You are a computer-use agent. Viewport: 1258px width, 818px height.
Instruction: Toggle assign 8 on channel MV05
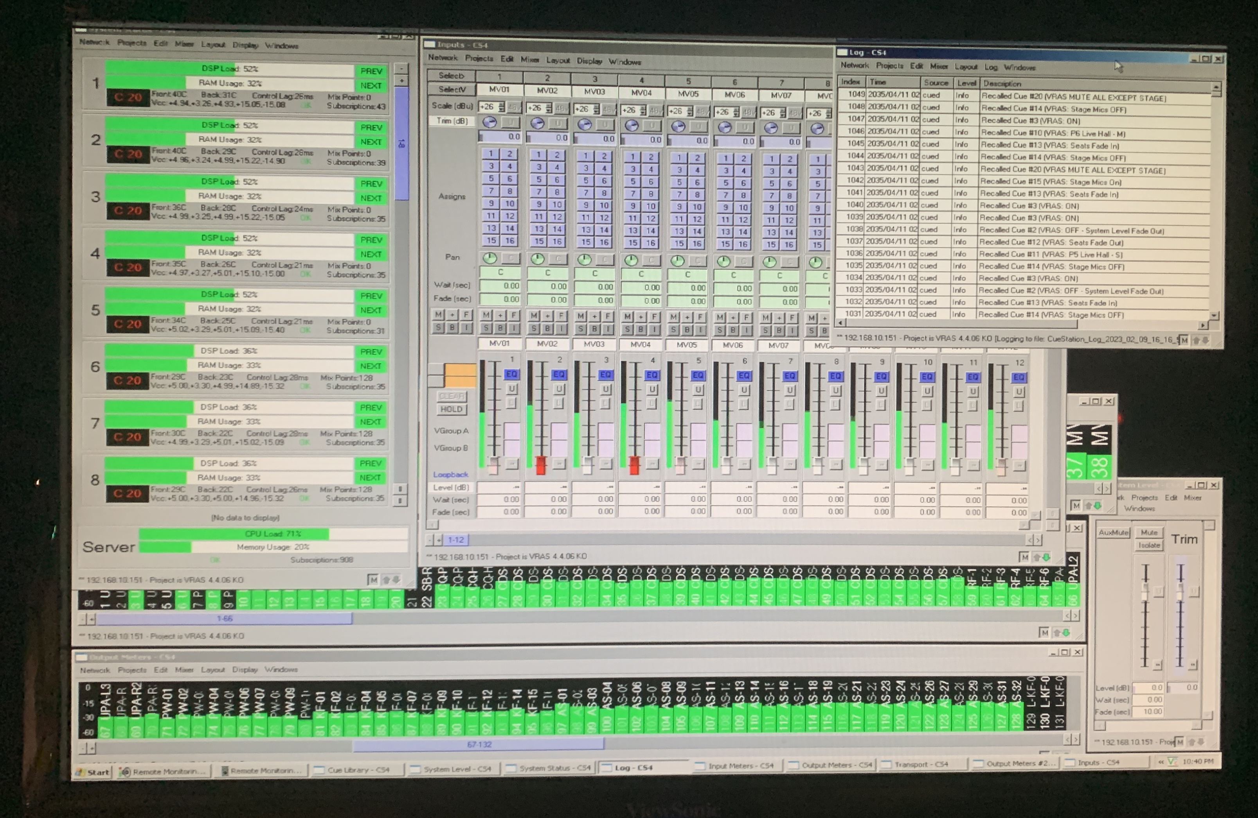pyautogui.click(x=697, y=195)
